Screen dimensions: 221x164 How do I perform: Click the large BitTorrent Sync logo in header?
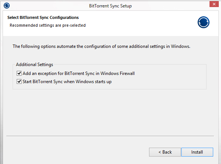click(x=203, y=22)
